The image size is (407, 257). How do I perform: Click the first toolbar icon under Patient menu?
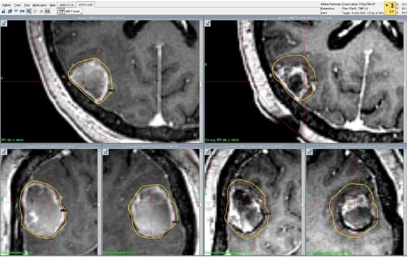coord(4,11)
